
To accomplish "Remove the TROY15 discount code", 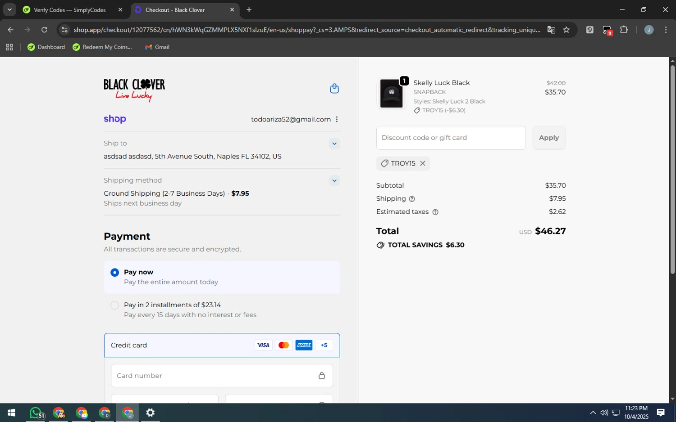I will (423, 163).
